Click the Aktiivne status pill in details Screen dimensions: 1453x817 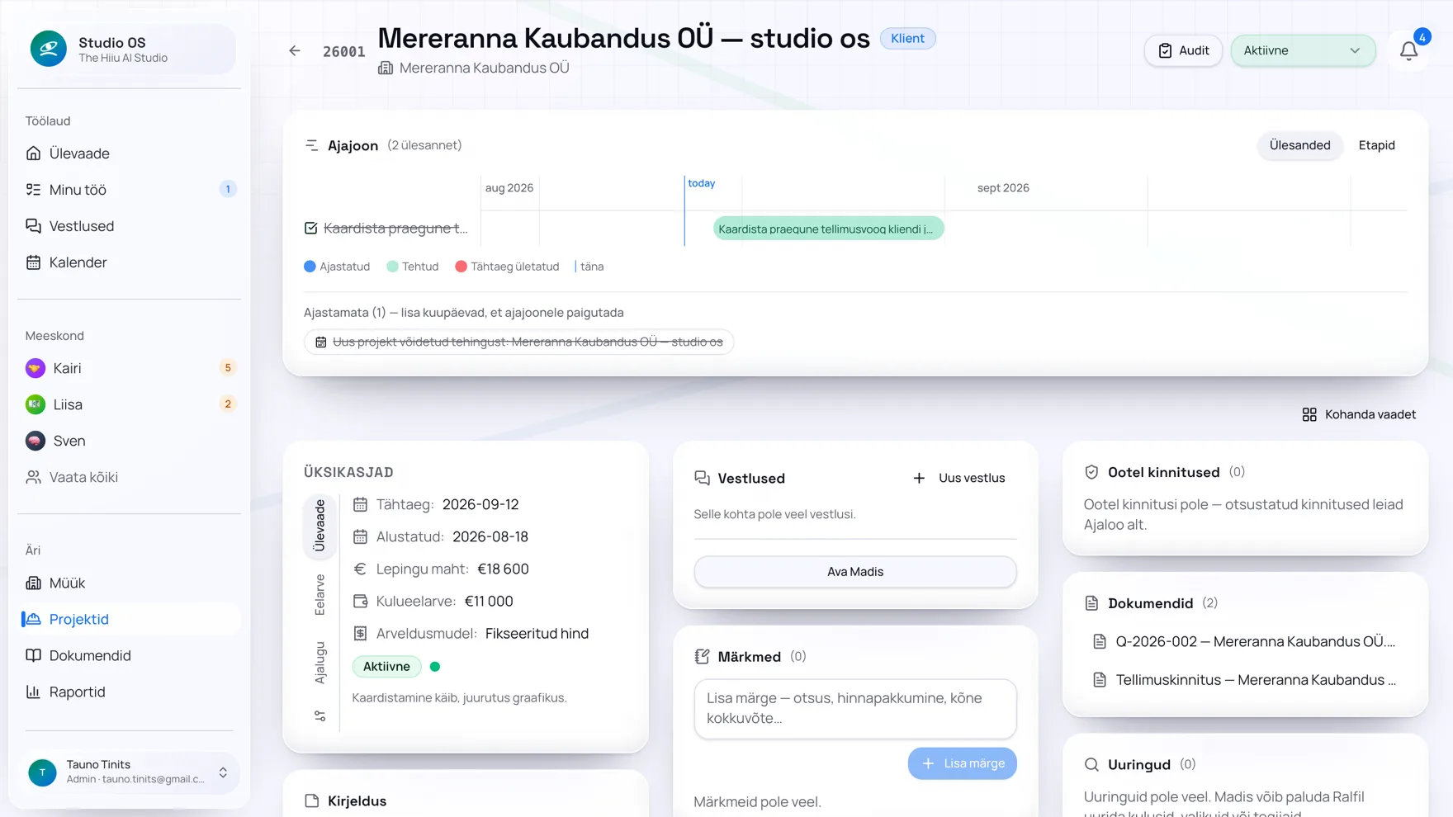386,667
